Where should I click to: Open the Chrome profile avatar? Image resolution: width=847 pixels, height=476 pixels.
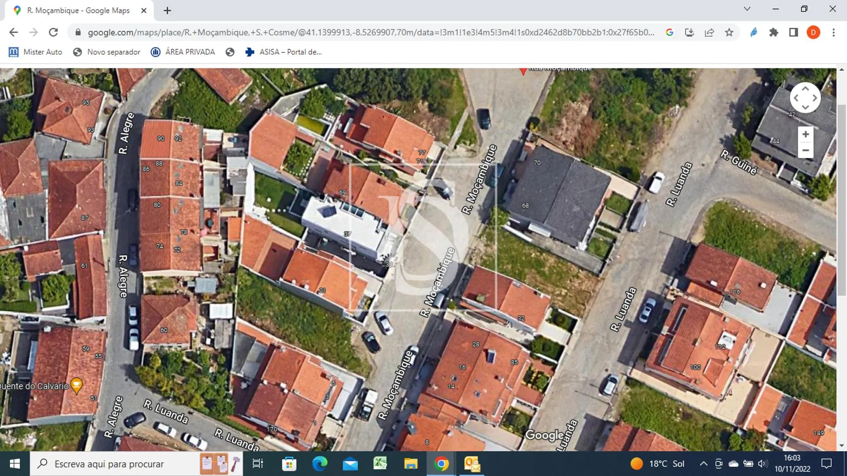[814, 32]
